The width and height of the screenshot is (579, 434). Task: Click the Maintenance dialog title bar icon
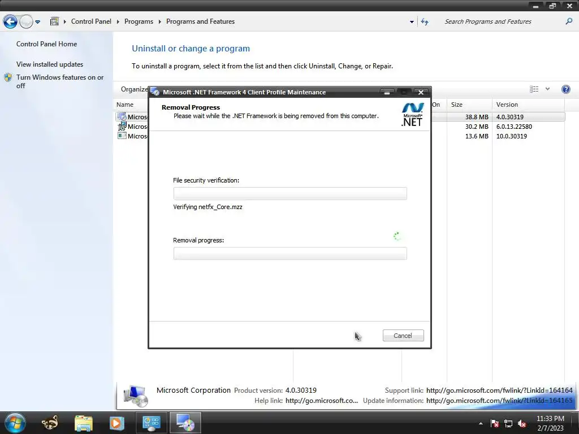[x=155, y=92]
